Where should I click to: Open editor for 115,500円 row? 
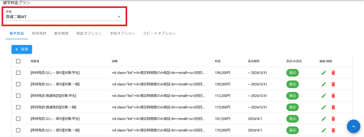point(324,107)
